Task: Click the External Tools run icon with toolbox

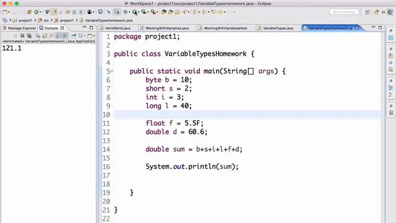Action: (153, 12)
